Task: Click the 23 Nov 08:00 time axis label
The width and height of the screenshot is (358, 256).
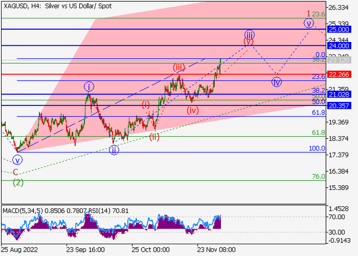Action: pos(216,250)
